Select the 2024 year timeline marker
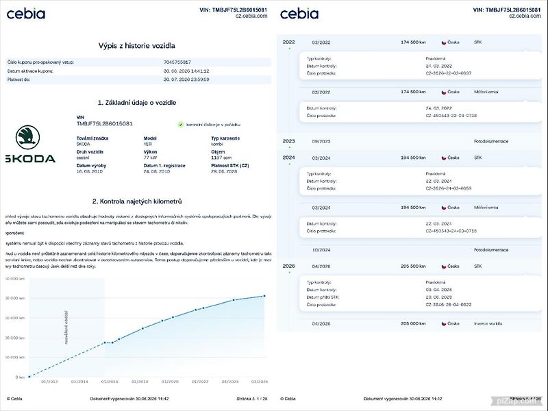This screenshot has height=411, width=548. pyautogui.click(x=288, y=158)
